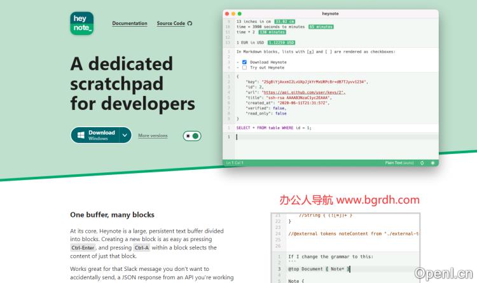Click the yellow minimize dot on heynote window

(x=233, y=13)
